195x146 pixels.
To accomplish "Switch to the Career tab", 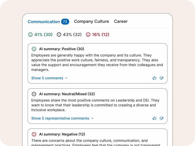I will click(121, 22).
